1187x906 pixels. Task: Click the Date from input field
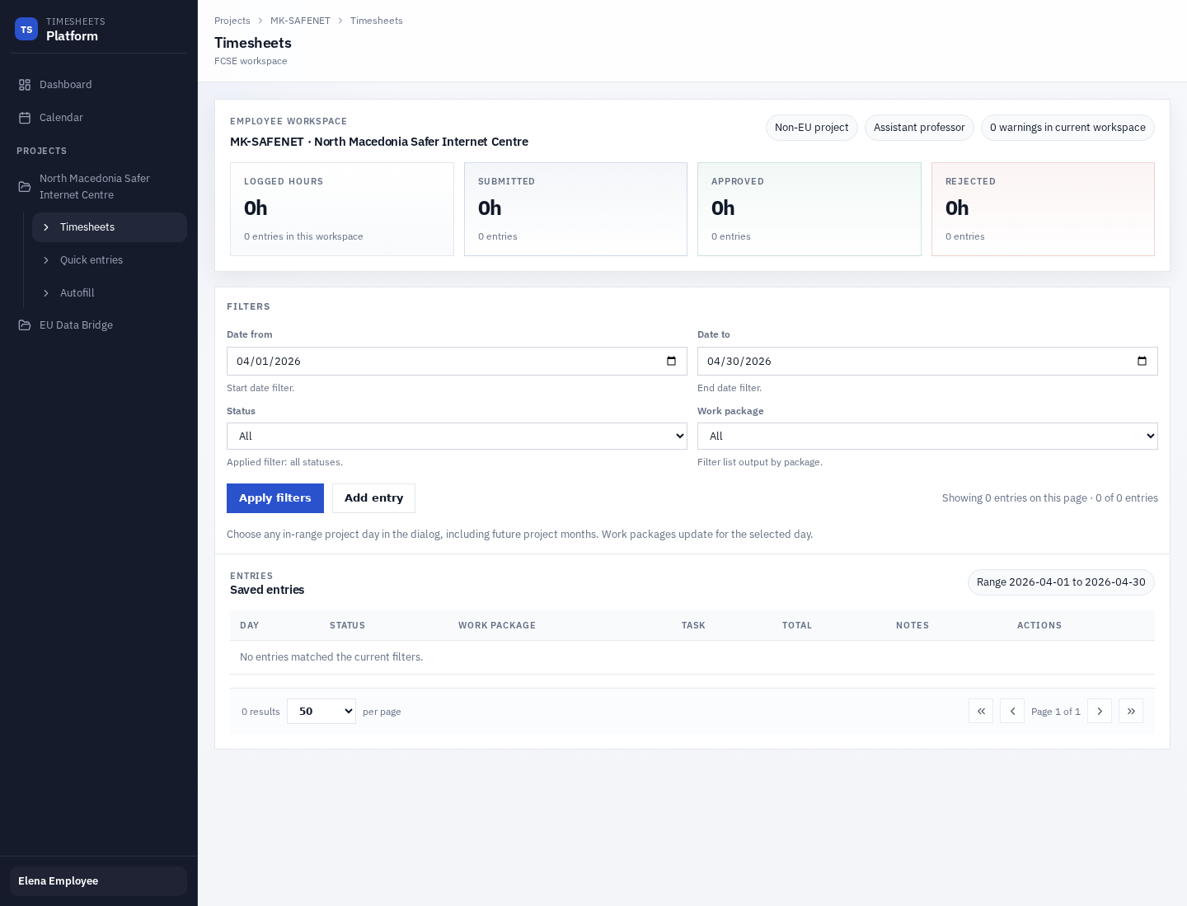[x=457, y=361]
